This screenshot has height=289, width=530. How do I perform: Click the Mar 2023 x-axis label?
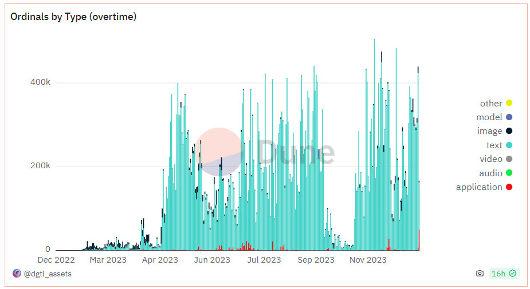coord(108,260)
